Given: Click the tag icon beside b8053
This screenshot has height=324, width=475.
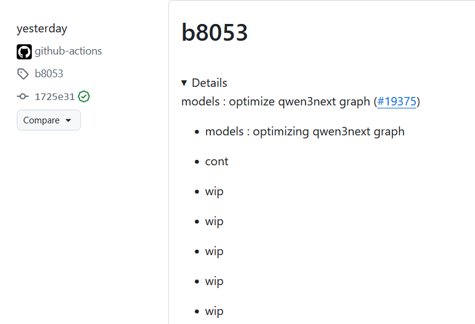Looking at the screenshot, I should (23, 74).
